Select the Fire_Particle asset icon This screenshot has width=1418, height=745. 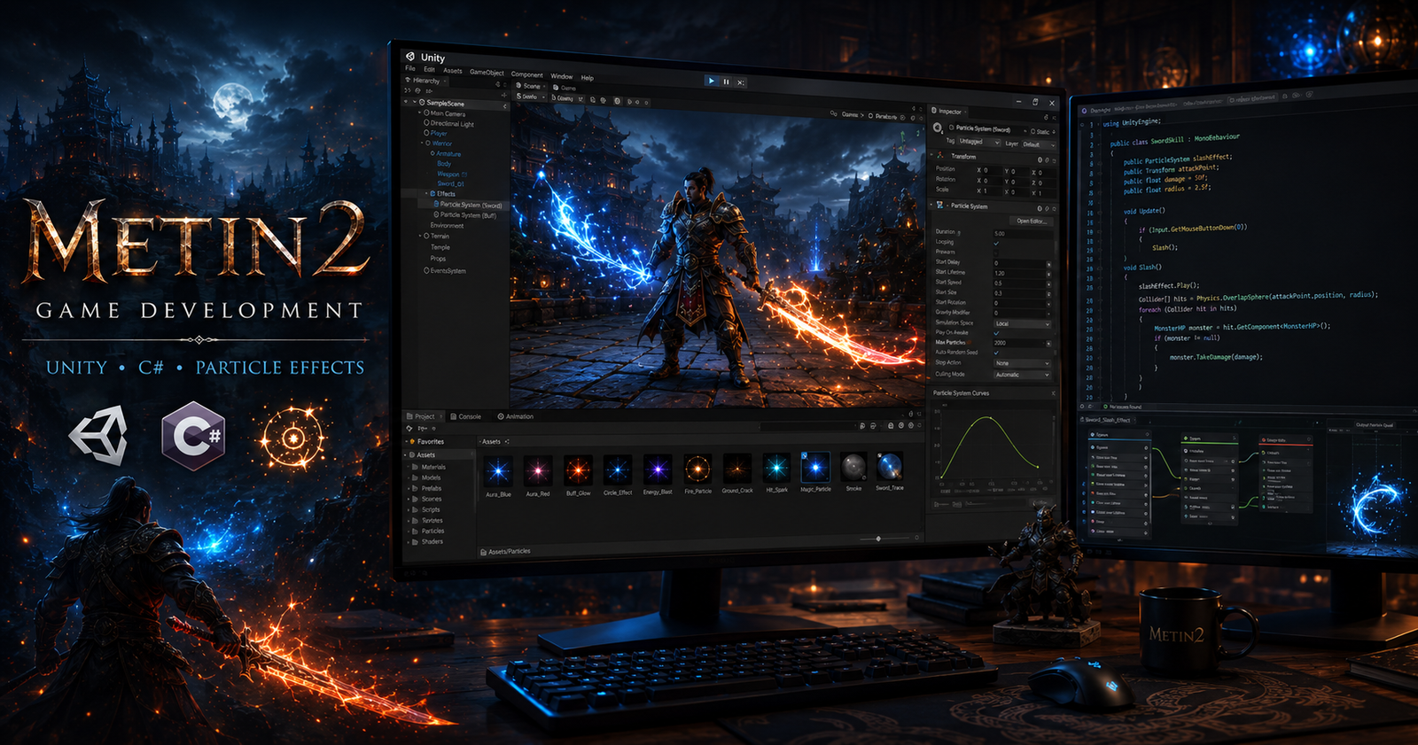[x=697, y=468]
